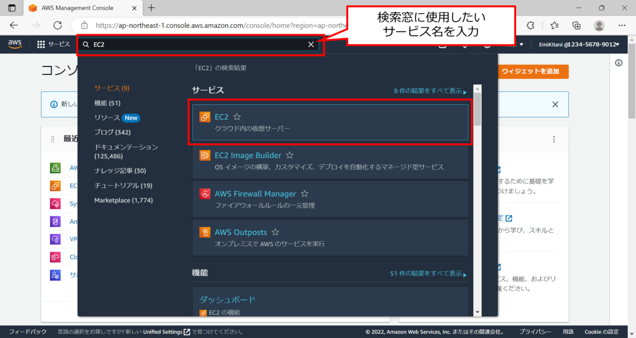Favorite EC2 with its star
This screenshot has width=636, height=338.
click(x=237, y=117)
